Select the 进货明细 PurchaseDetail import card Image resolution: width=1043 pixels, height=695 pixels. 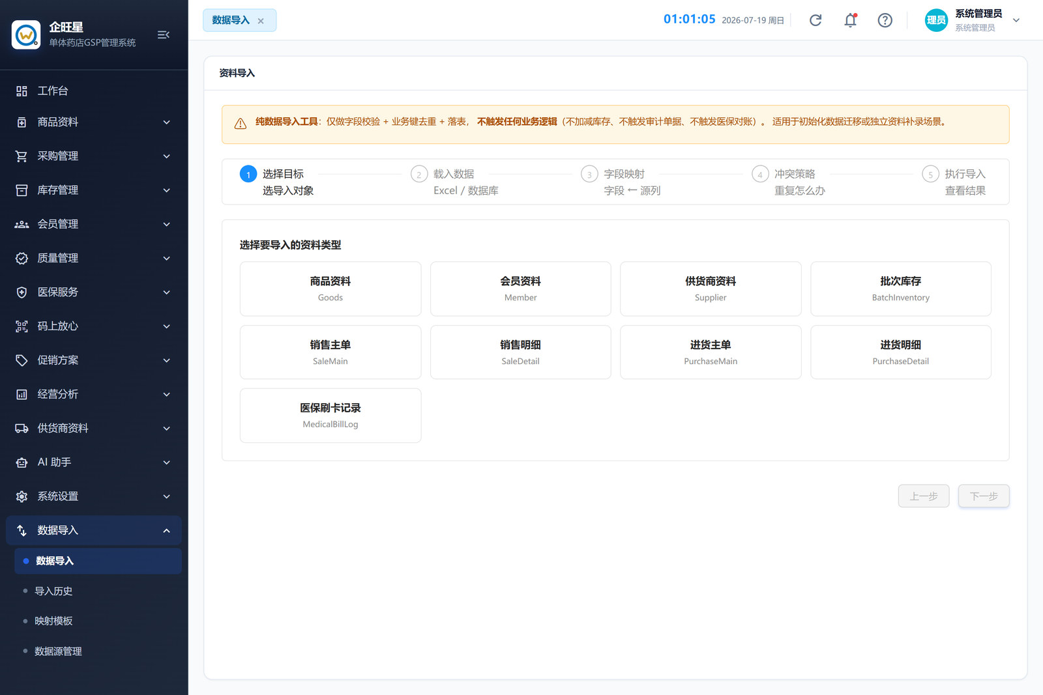click(901, 352)
